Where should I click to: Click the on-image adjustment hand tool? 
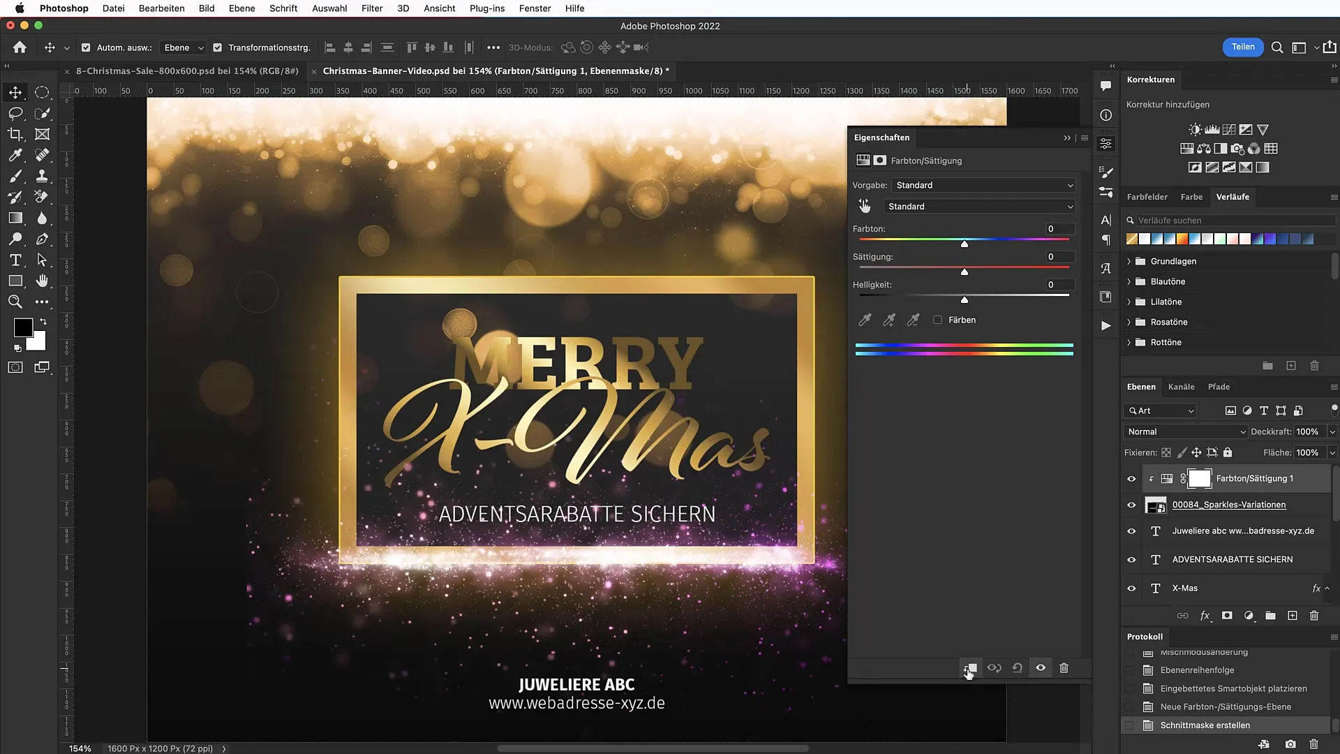point(865,206)
